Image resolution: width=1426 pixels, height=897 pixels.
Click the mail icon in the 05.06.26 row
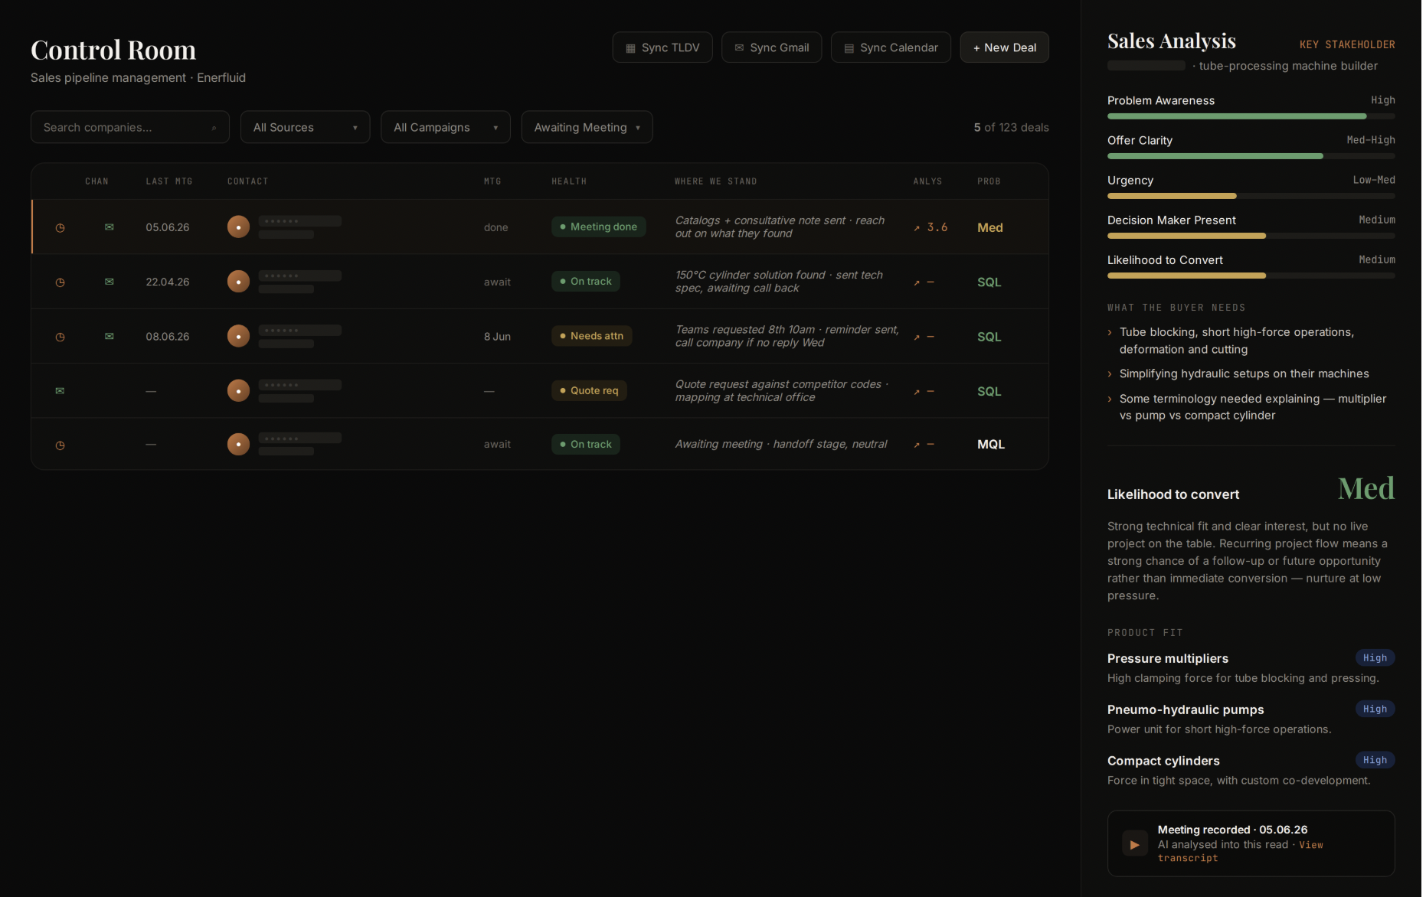click(x=109, y=227)
